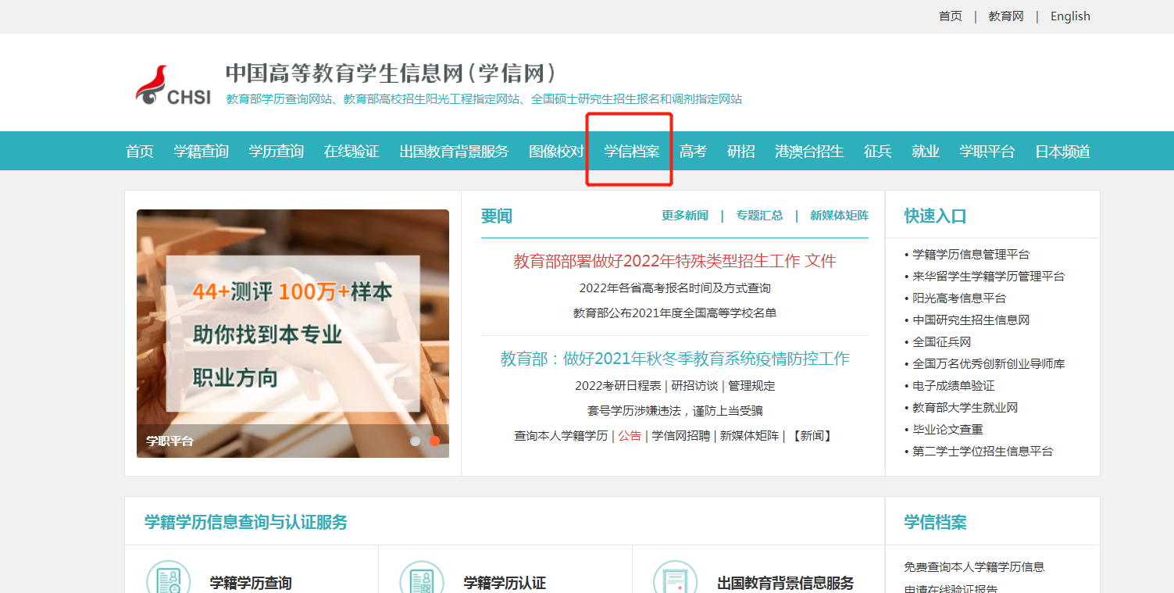Open 学籍学历信息管理平台 in 快速入口
1174x593 pixels.
click(x=971, y=255)
